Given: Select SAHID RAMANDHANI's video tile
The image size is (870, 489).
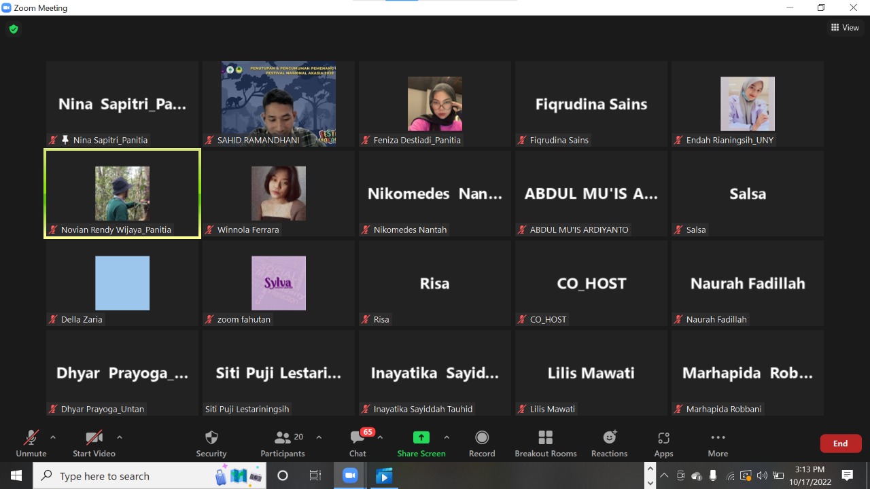Looking at the screenshot, I should 279,103.
